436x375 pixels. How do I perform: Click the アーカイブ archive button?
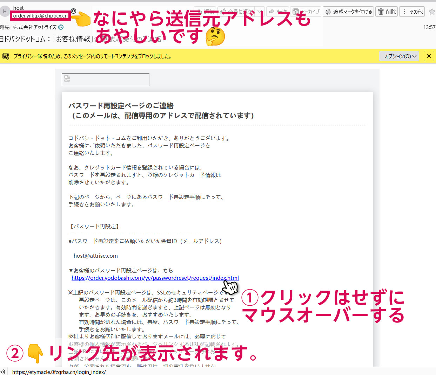(x=306, y=12)
